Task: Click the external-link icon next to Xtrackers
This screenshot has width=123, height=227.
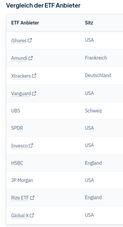Action: coord(34,76)
